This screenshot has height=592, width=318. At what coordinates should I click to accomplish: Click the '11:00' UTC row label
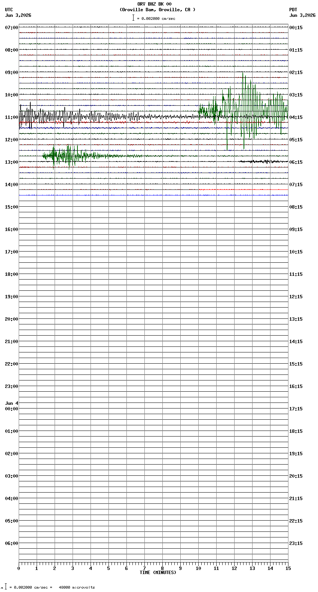click(12, 117)
